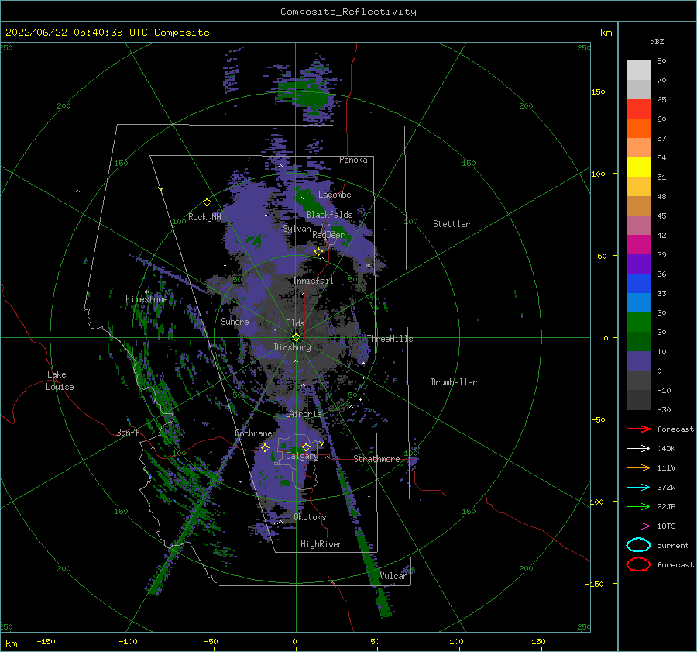The image size is (697, 652).
Task: Click the 04DK legend label
Action: point(666,448)
